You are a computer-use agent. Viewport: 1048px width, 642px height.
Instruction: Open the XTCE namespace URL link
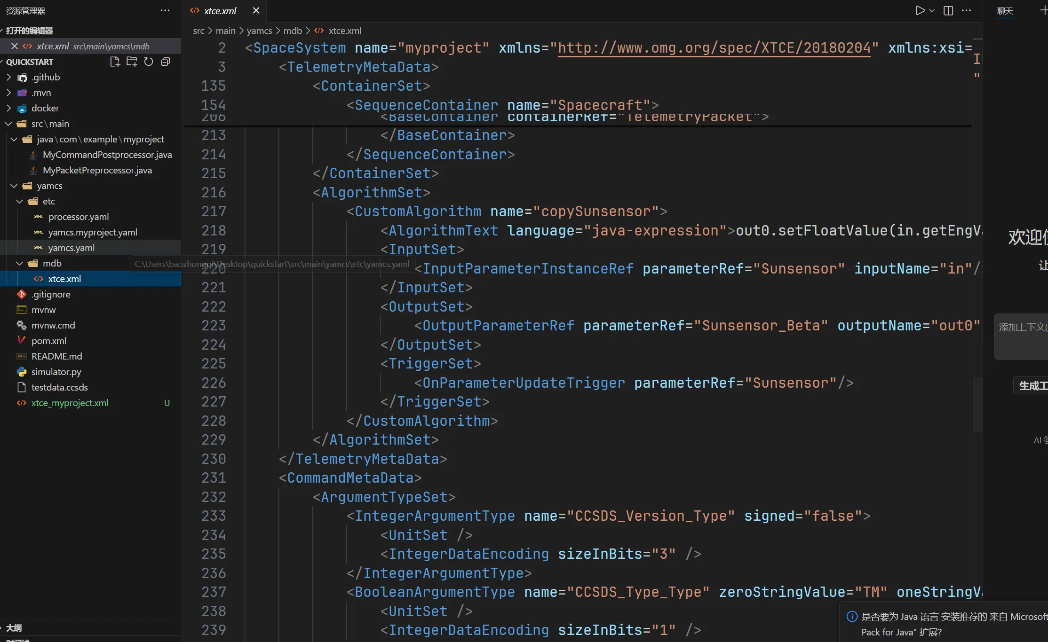714,48
